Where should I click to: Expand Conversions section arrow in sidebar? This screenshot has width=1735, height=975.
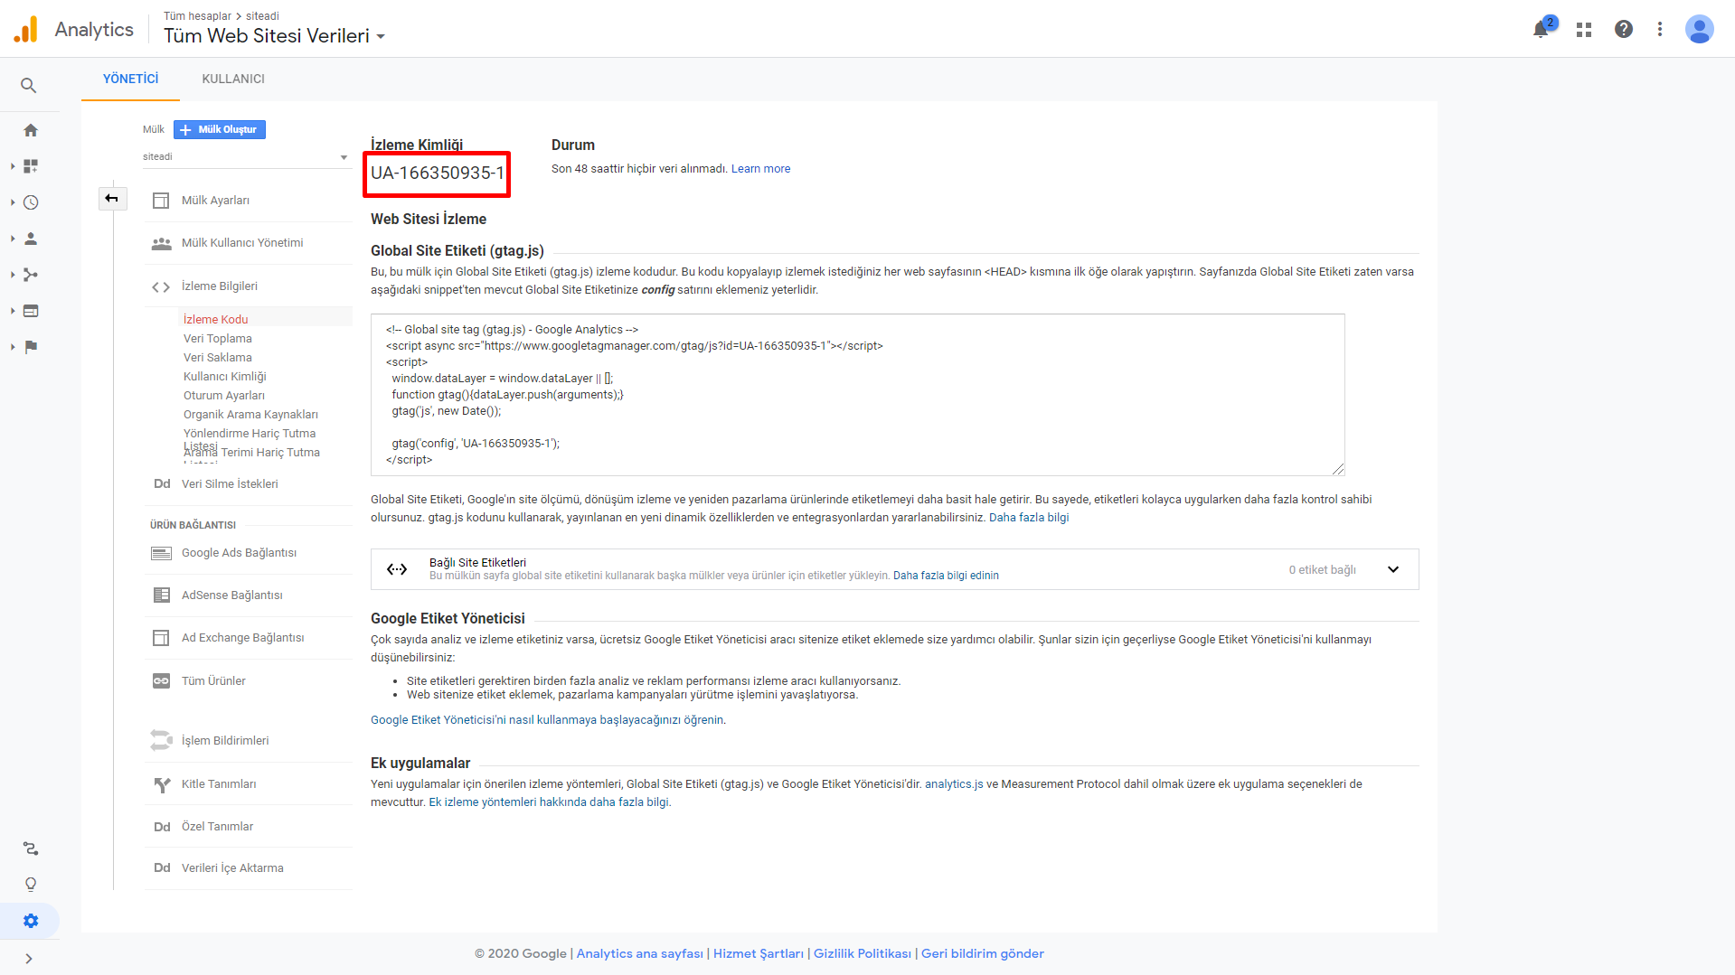point(13,347)
